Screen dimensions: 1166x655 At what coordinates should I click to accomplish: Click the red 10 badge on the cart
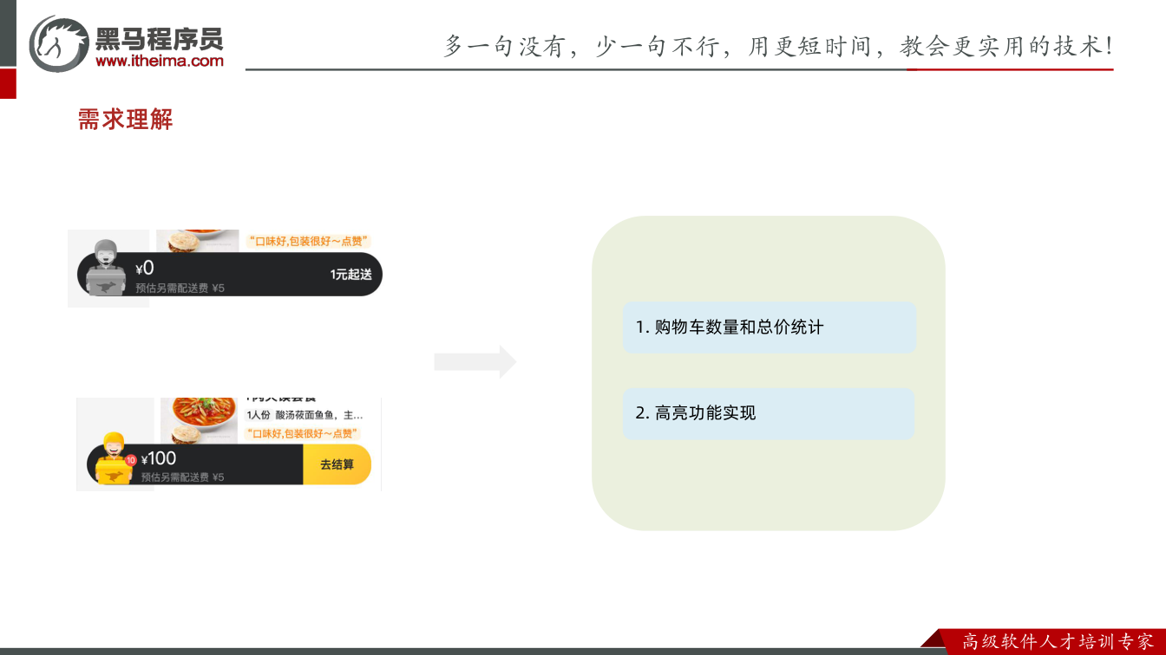click(x=130, y=460)
